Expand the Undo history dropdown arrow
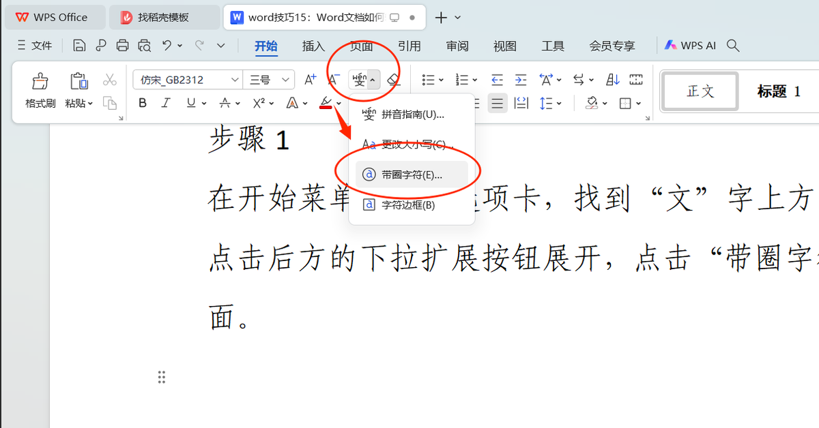Image resolution: width=819 pixels, height=428 pixels. 180,46
